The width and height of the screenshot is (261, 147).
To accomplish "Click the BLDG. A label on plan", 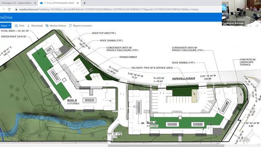I will [x=151, y=122].
